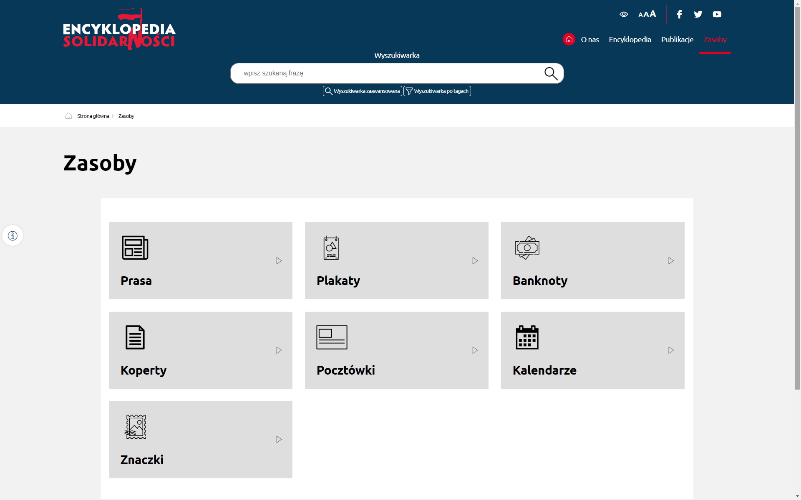Screen dimensions: 801x500
Task: Click the Kalendarze calendar icon
Action: click(527, 337)
